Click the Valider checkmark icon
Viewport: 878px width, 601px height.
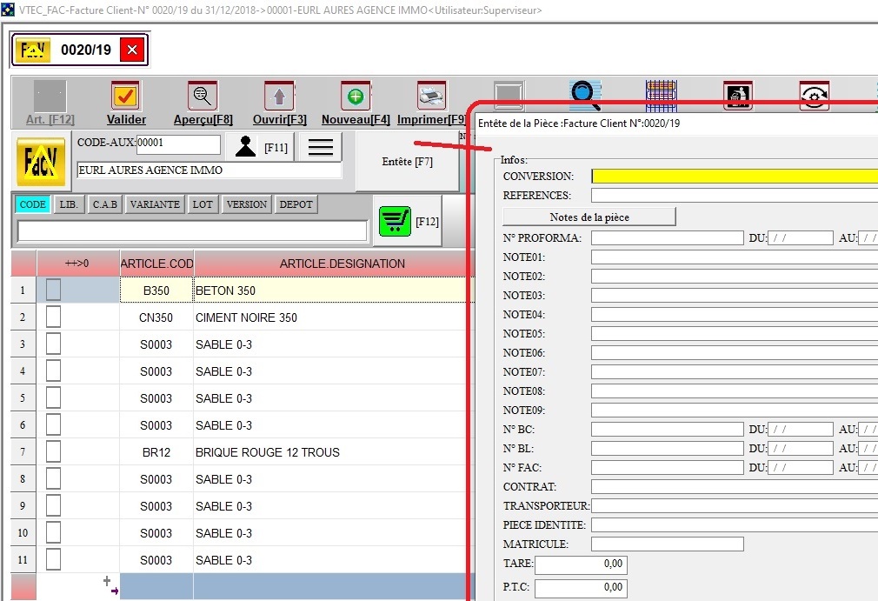pyautogui.click(x=126, y=96)
